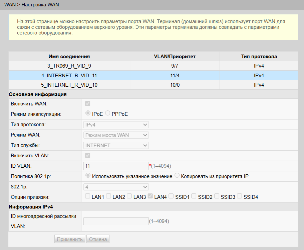
Task: Check the LAN2 binding option
Action: 108,196
